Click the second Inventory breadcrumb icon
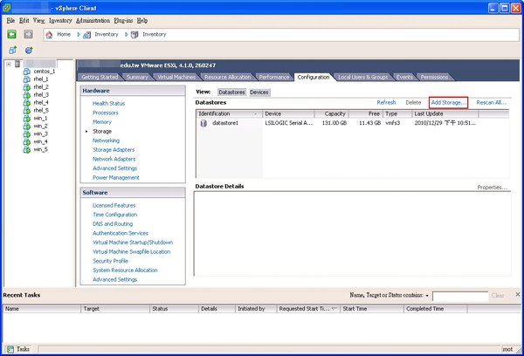 (134, 34)
